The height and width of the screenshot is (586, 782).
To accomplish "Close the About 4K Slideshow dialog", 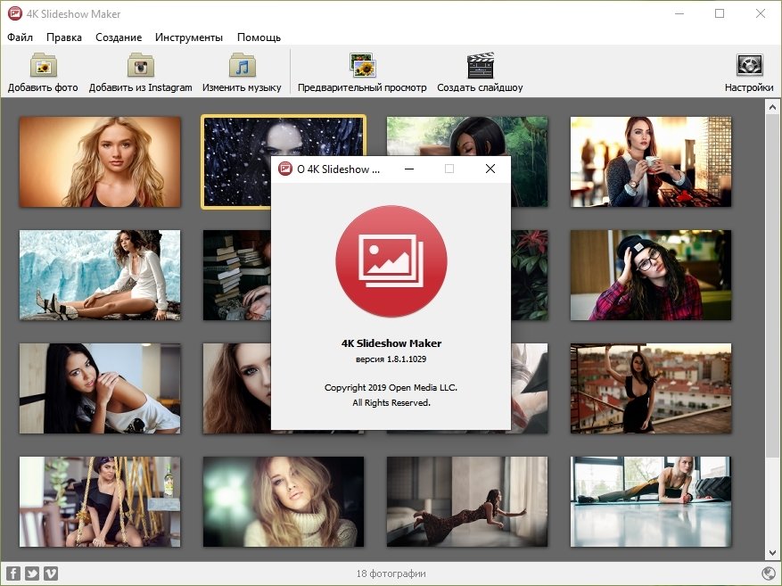I will click(x=490, y=169).
